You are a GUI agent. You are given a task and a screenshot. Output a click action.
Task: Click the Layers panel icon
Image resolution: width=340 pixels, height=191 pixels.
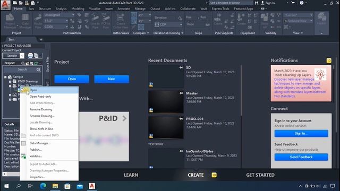(321, 19)
